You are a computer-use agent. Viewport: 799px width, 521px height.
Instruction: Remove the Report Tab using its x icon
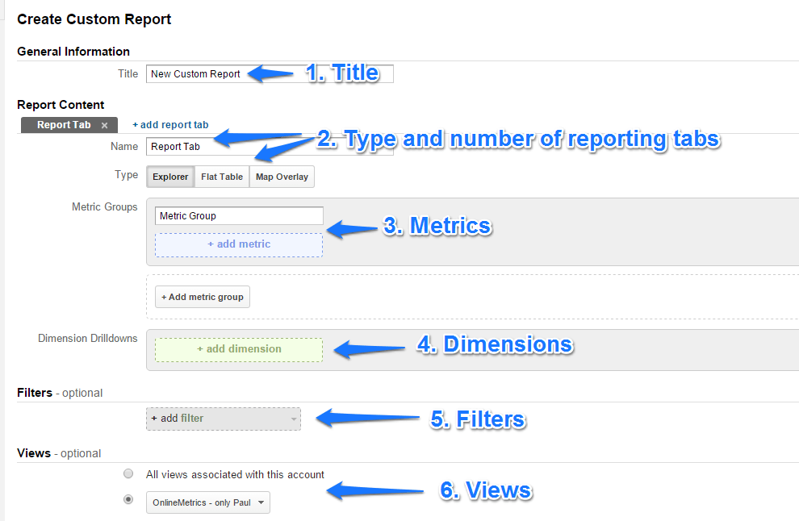104,125
